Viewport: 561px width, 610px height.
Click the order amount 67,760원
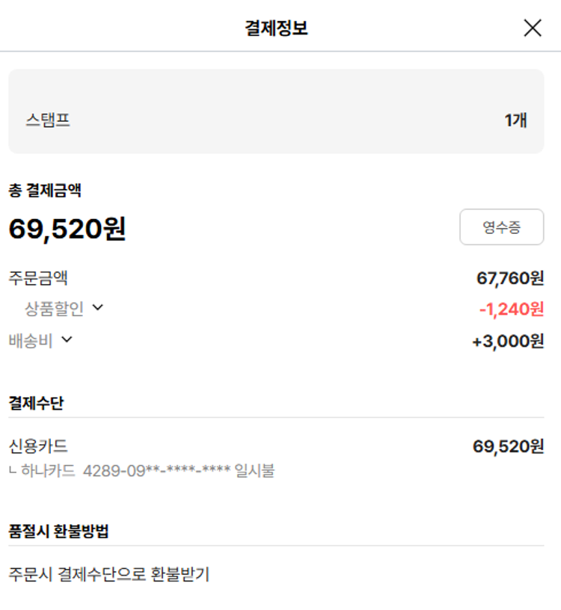509,279
